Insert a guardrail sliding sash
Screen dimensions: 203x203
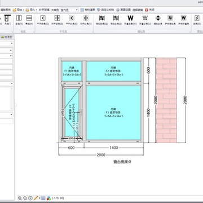click(170, 20)
